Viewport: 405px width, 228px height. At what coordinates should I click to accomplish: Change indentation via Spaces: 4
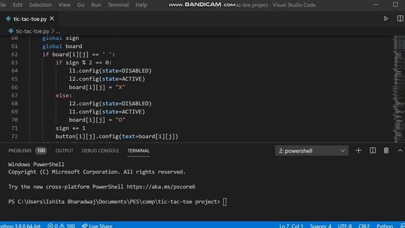point(321,225)
